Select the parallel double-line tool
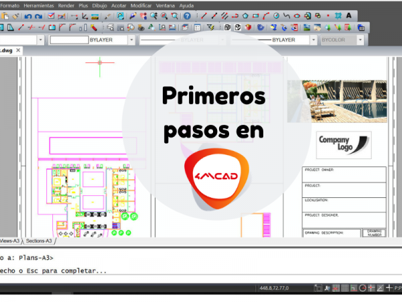The width and height of the screenshot is (402, 302). tap(224, 16)
